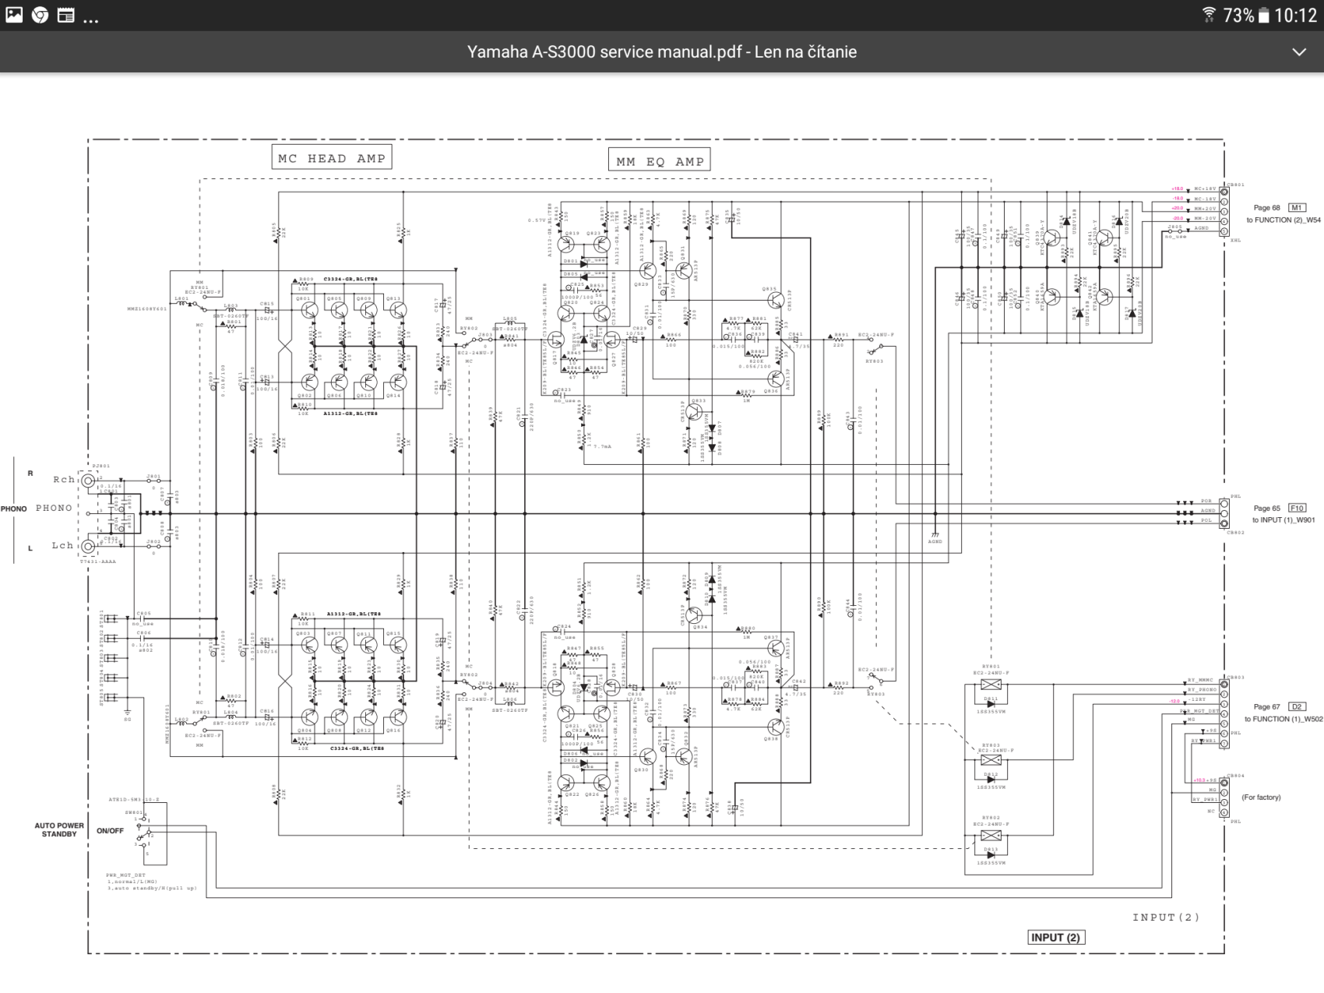
Task: Click the Lch phono input jack symbol
Action: (89, 546)
